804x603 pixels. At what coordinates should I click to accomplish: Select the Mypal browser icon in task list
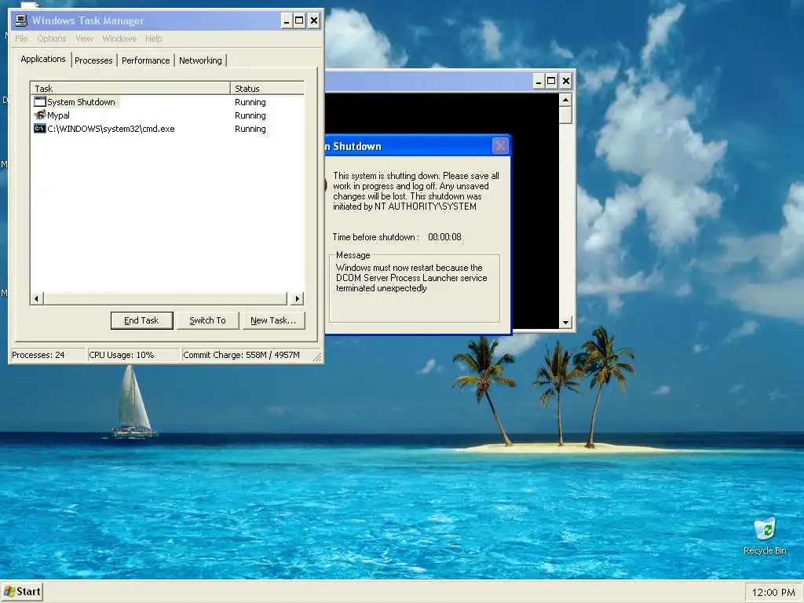pyautogui.click(x=40, y=115)
